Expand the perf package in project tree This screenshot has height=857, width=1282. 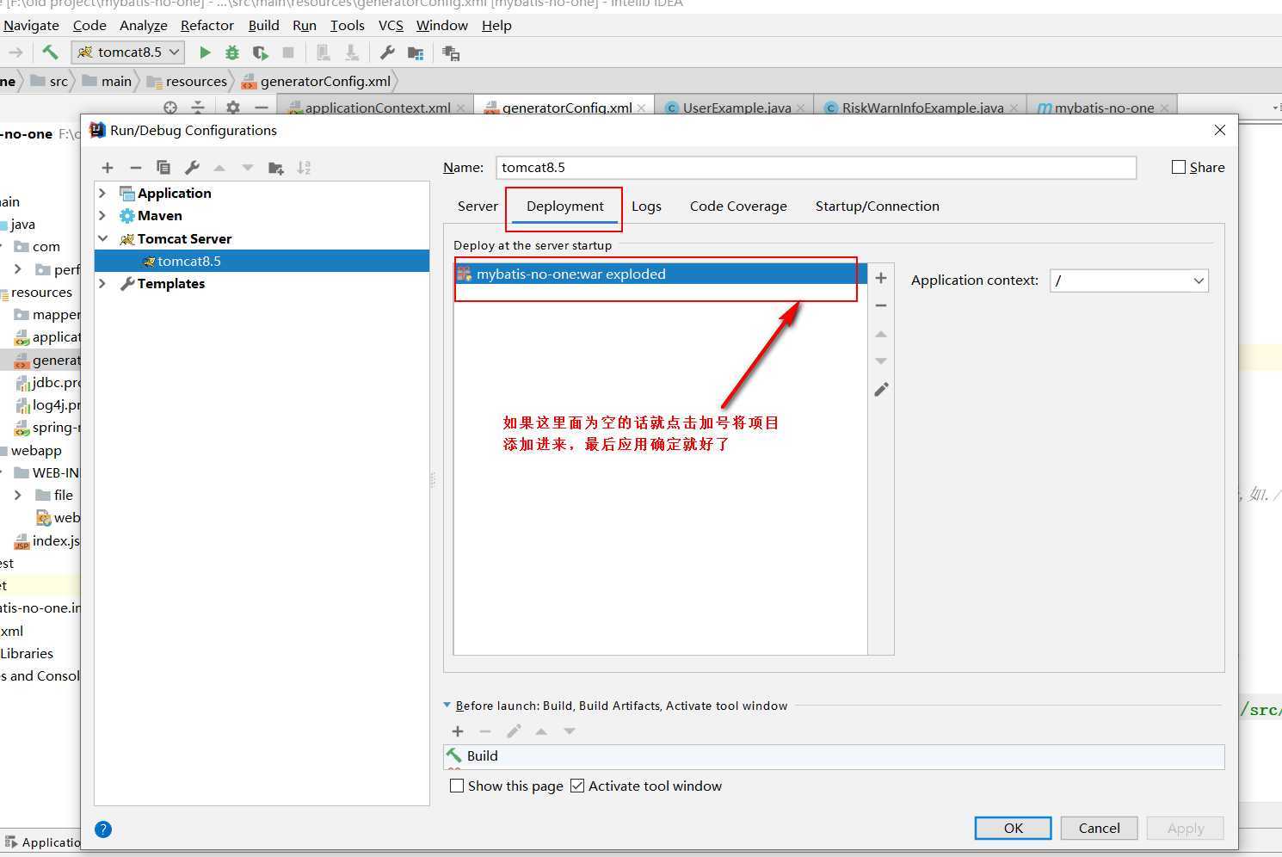point(18,269)
